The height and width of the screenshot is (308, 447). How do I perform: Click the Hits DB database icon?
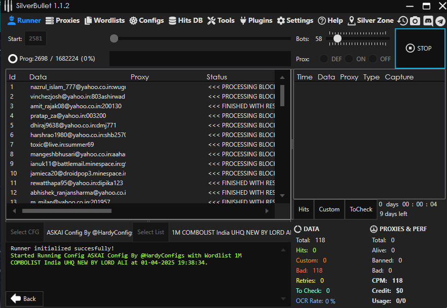[x=172, y=21]
